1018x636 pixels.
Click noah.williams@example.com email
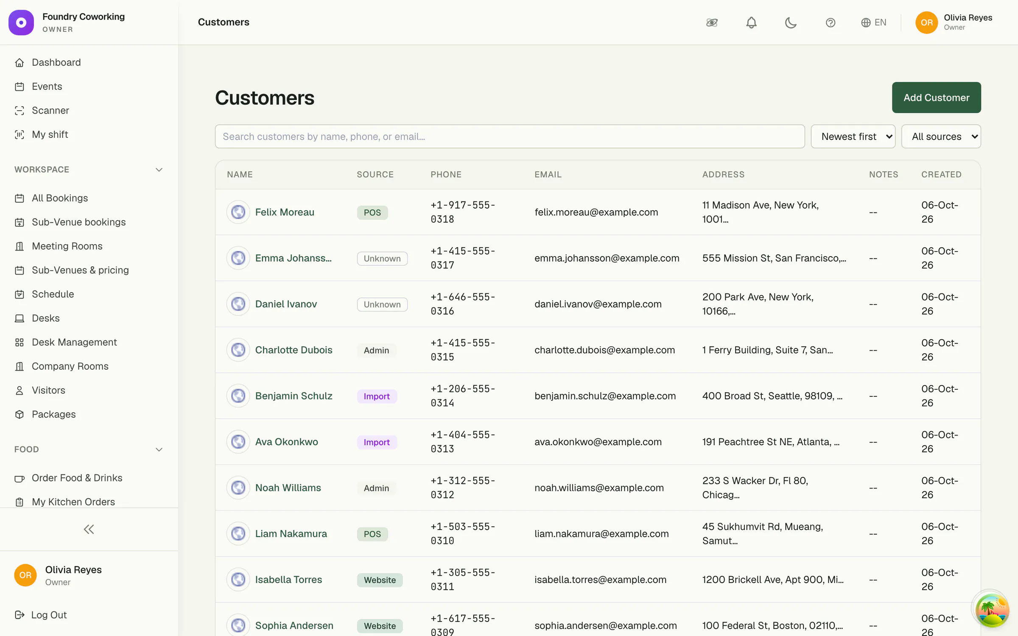(599, 488)
